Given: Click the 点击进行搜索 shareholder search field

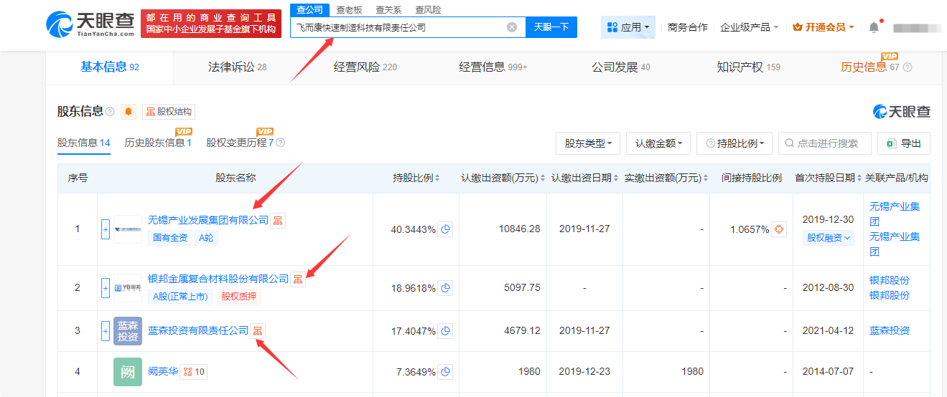Looking at the screenshot, I should 825,143.
